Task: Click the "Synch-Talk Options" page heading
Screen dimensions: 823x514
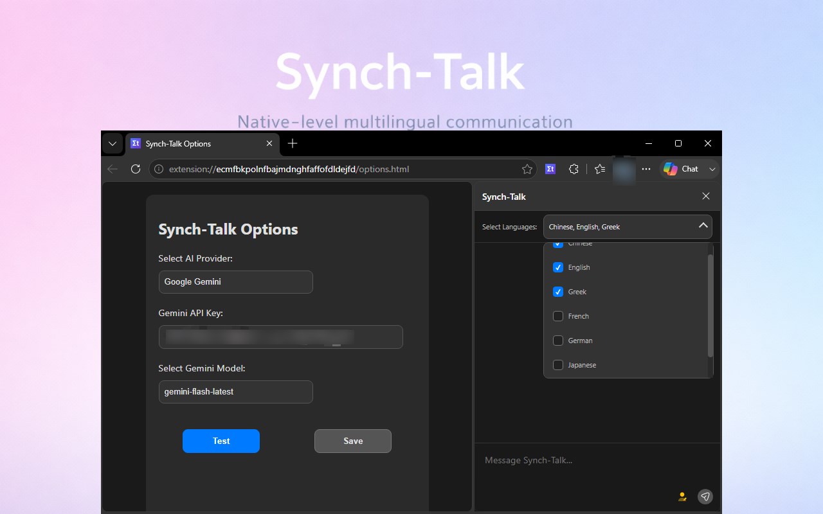Action: [228, 229]
